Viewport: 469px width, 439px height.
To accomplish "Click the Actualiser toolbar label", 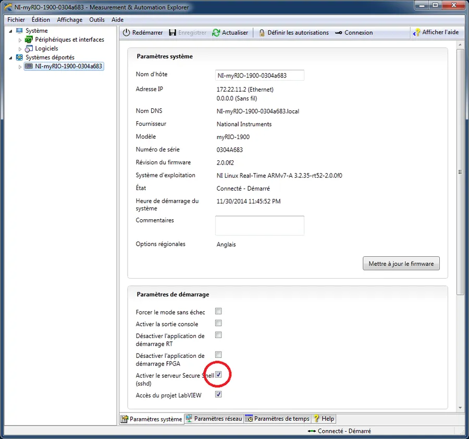I will (235, 33).
